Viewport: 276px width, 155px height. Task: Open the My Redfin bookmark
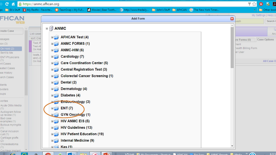pyautogui.click(x=38, y=10)
